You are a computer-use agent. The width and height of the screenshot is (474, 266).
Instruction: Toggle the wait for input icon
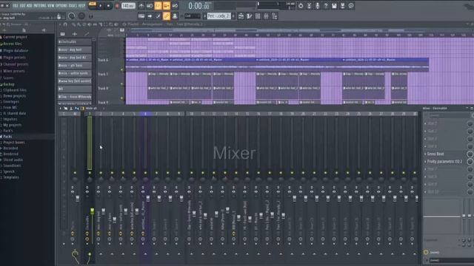[x=150, y=6]
